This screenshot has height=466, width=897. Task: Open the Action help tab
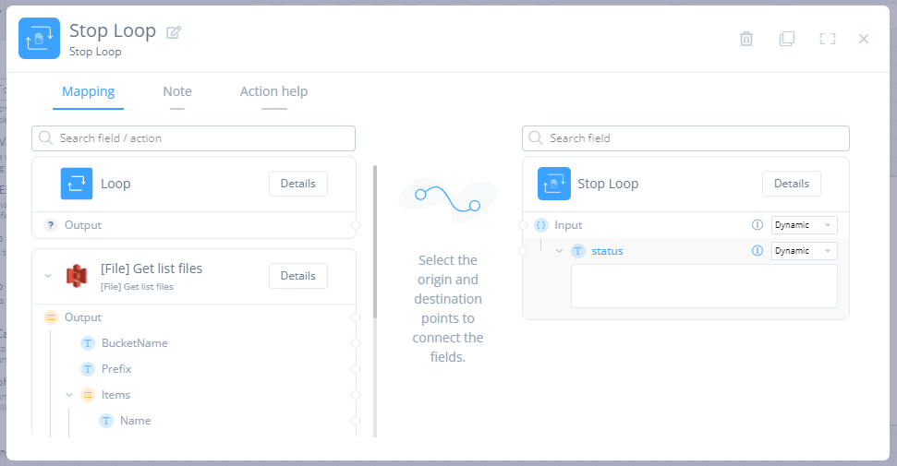[x=273, y=91]
